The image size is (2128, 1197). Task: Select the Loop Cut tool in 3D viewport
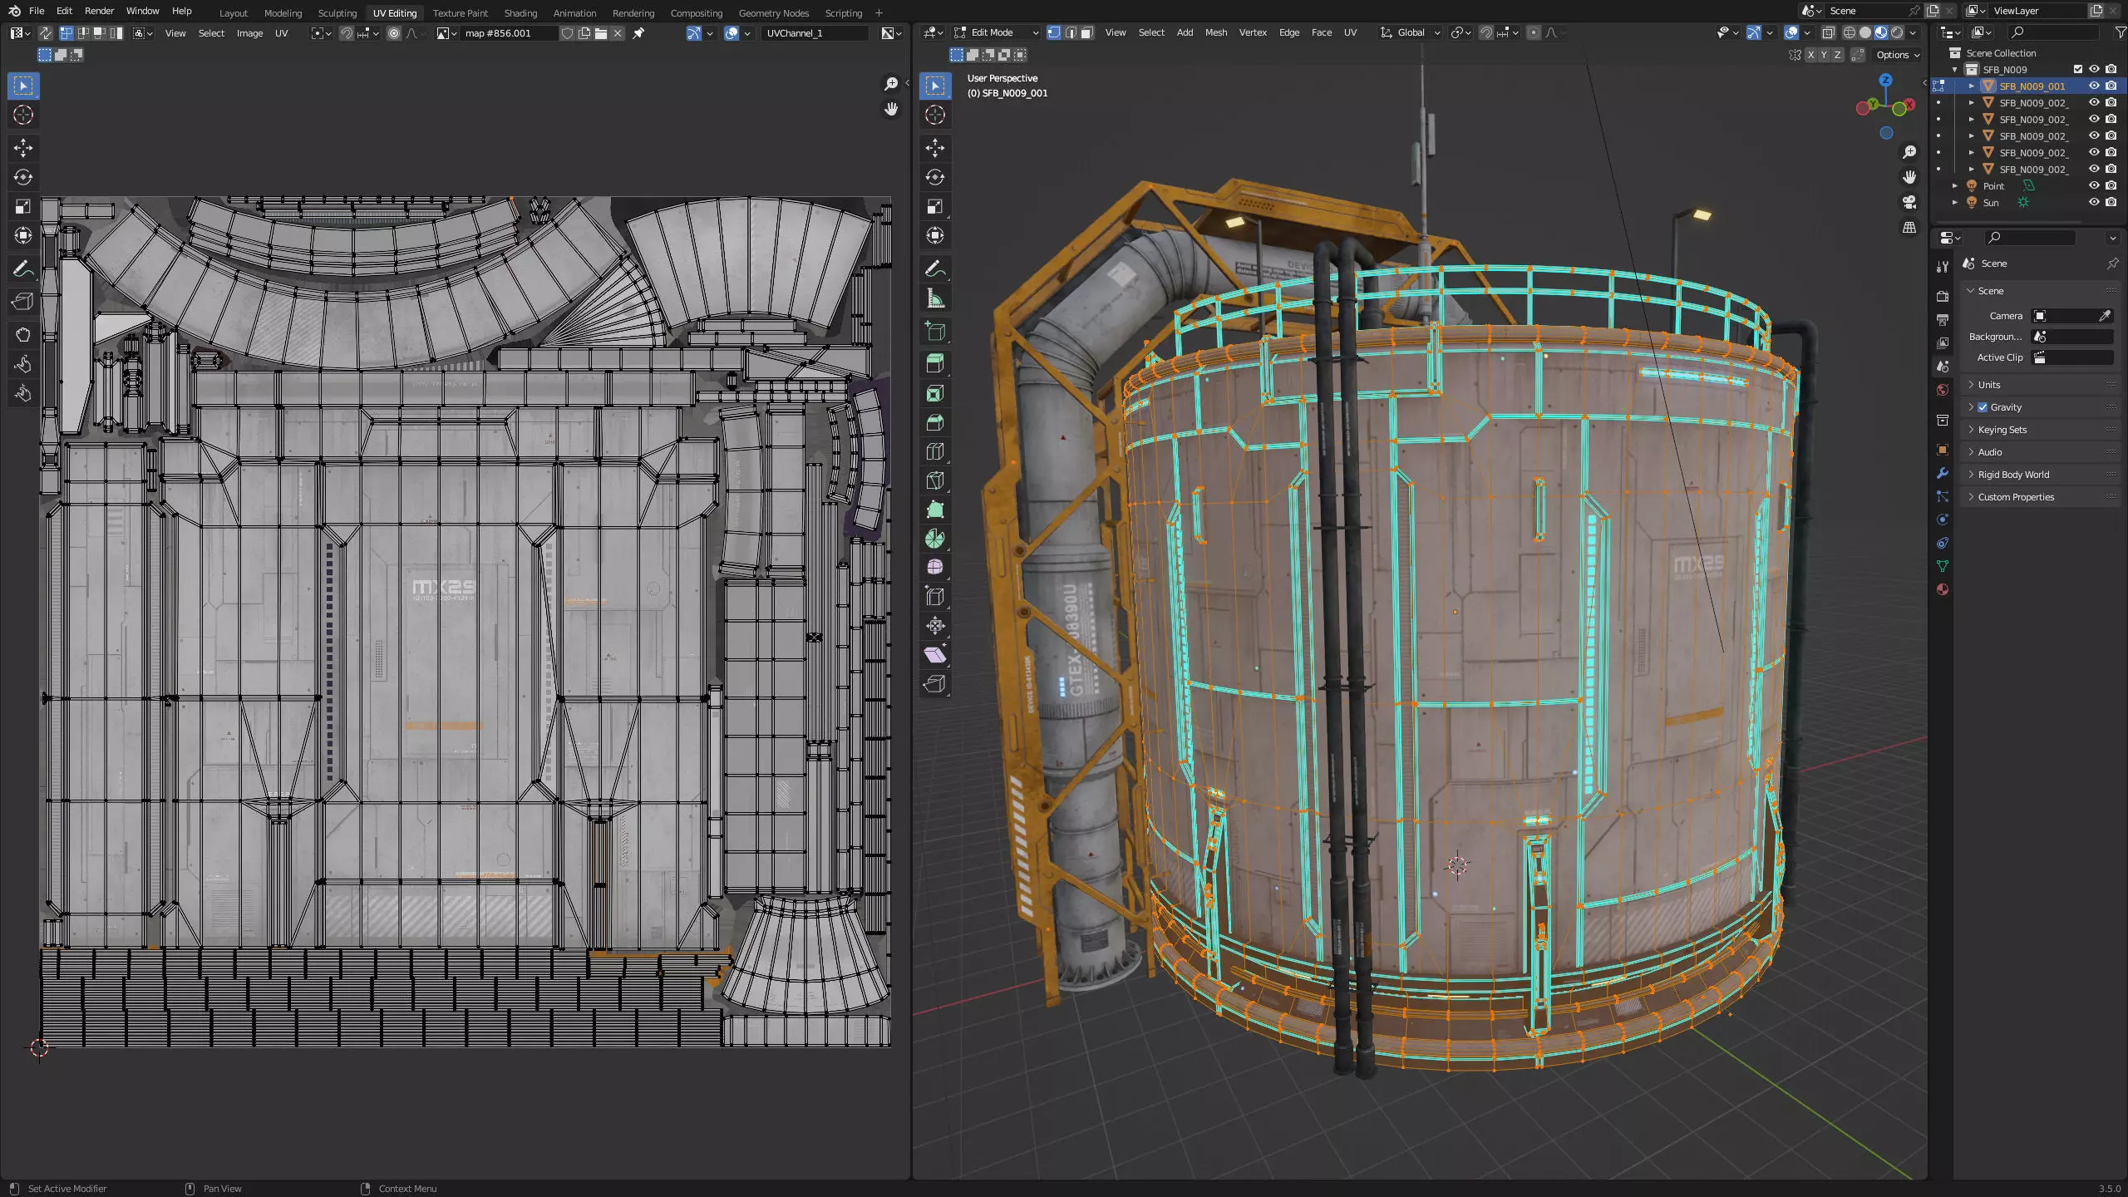(x=935, y=451)
